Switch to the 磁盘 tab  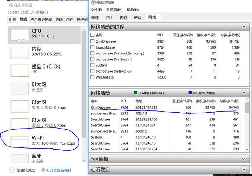tap(138, 17)
